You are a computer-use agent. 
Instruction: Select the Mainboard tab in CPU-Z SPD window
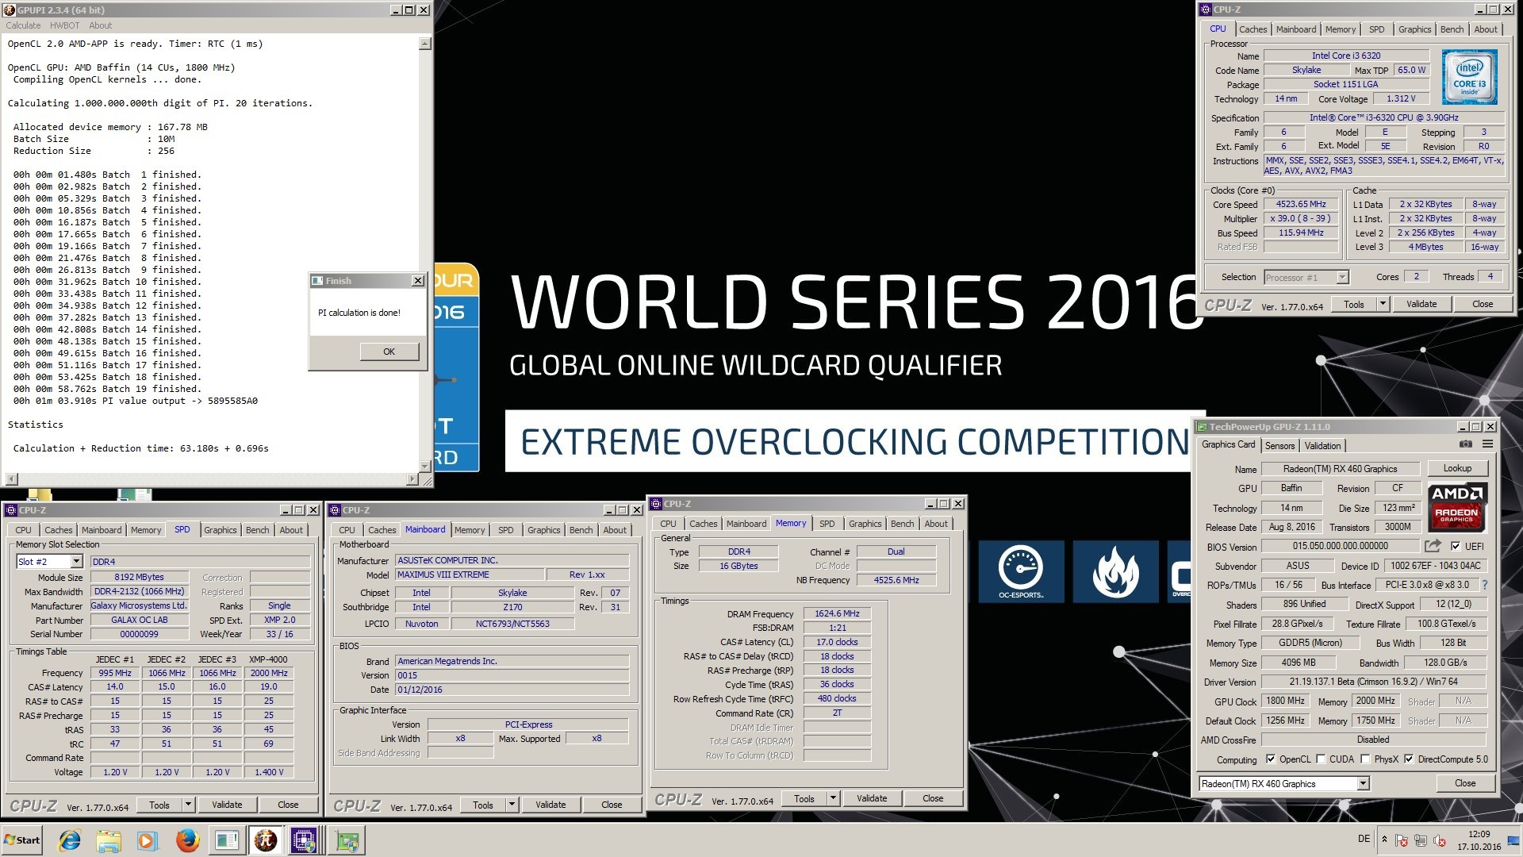click(102, 530)
